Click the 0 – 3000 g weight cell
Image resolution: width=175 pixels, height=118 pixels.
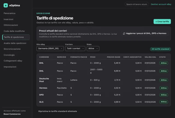coord(95,95)
